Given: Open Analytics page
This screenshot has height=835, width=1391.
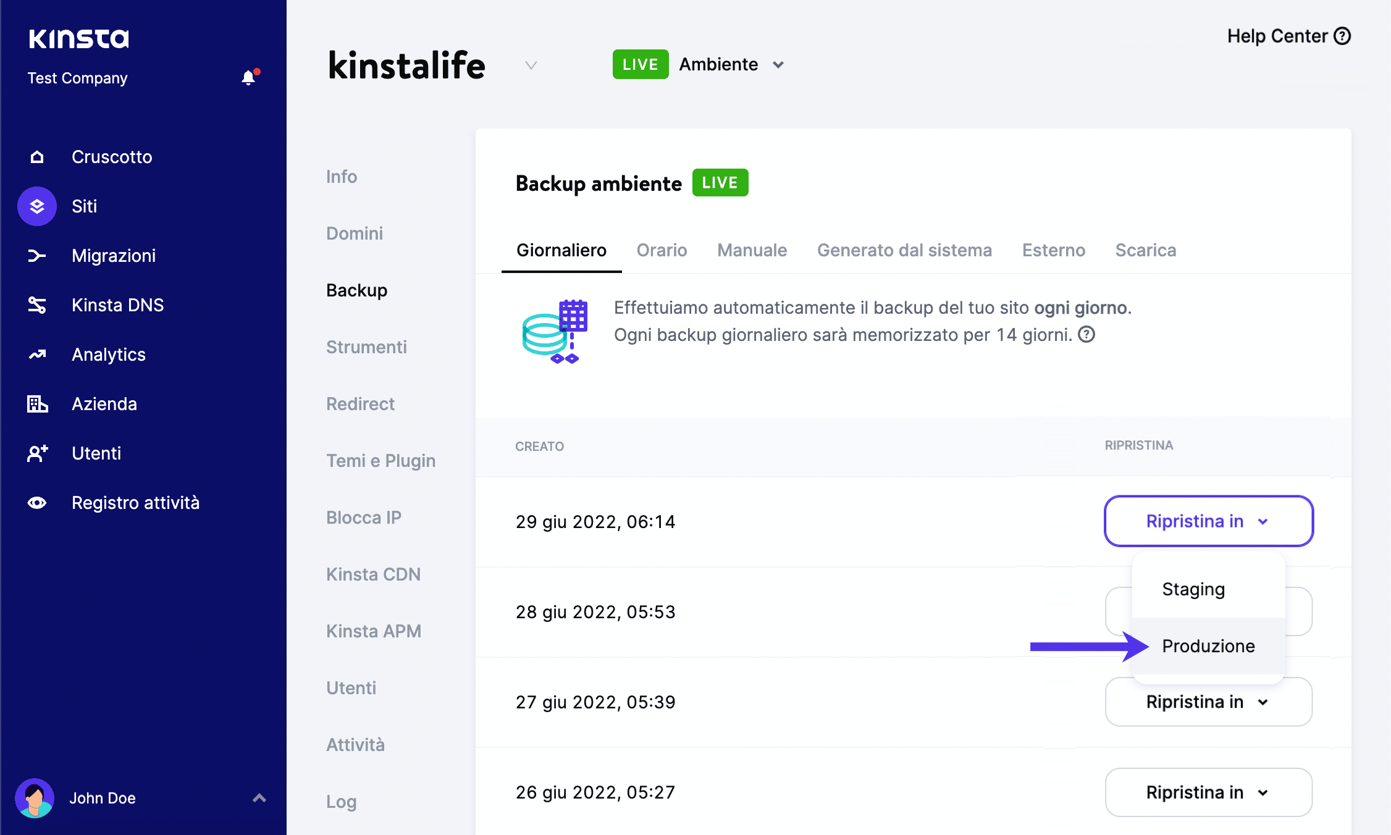Looking at the screenshot, I should (109, 355).
